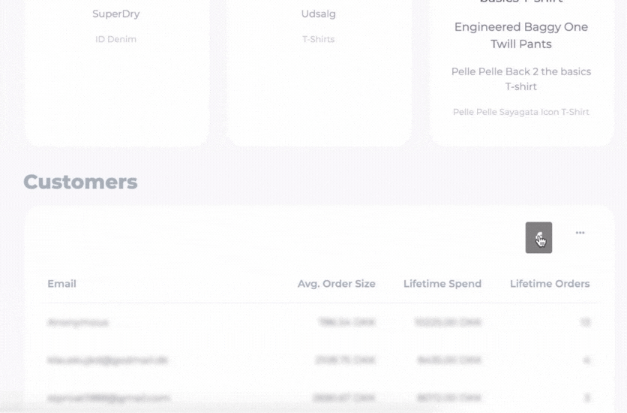The image size is (627, 413).
Task: Select Pelle Pelle Sayagata Icon T-Shirt
Action: click(520, 112)
